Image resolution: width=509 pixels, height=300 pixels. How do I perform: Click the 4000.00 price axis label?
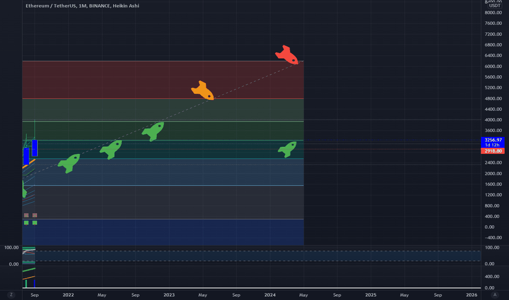click(493, 120)
